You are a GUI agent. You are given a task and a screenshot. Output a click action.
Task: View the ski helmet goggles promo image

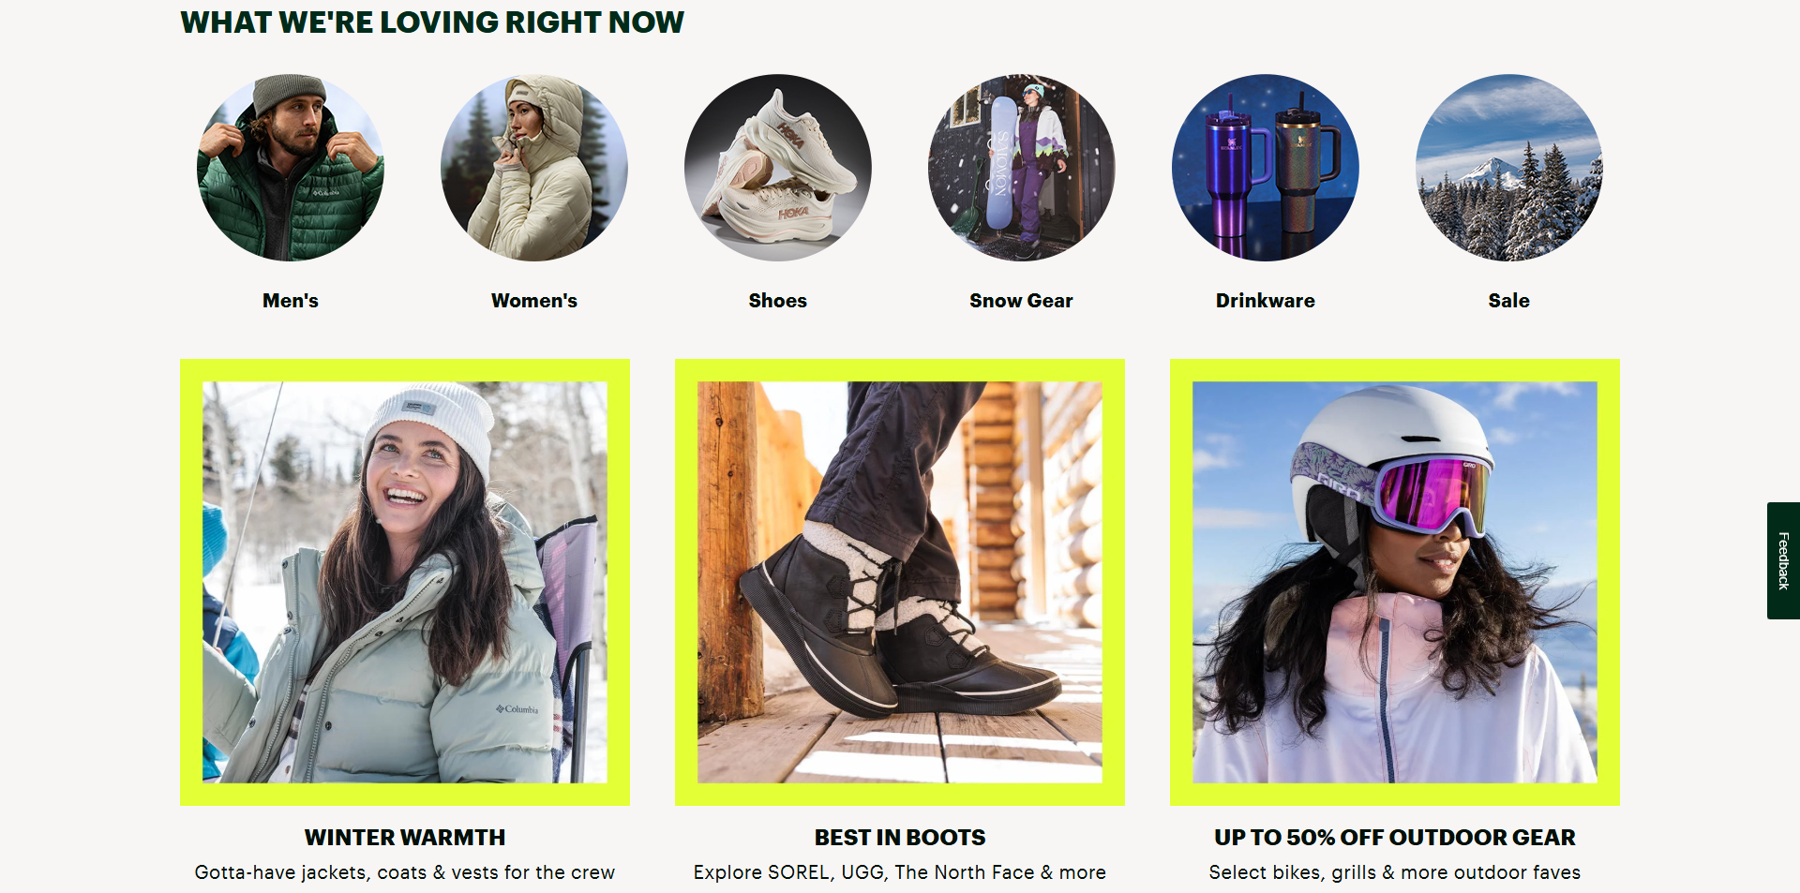[1395, 582]
